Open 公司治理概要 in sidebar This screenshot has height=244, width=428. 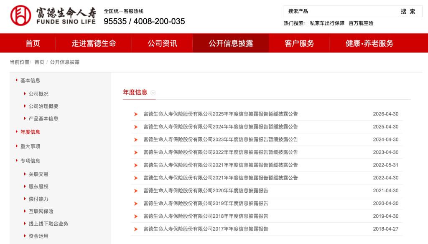click(x=43, y=106)
